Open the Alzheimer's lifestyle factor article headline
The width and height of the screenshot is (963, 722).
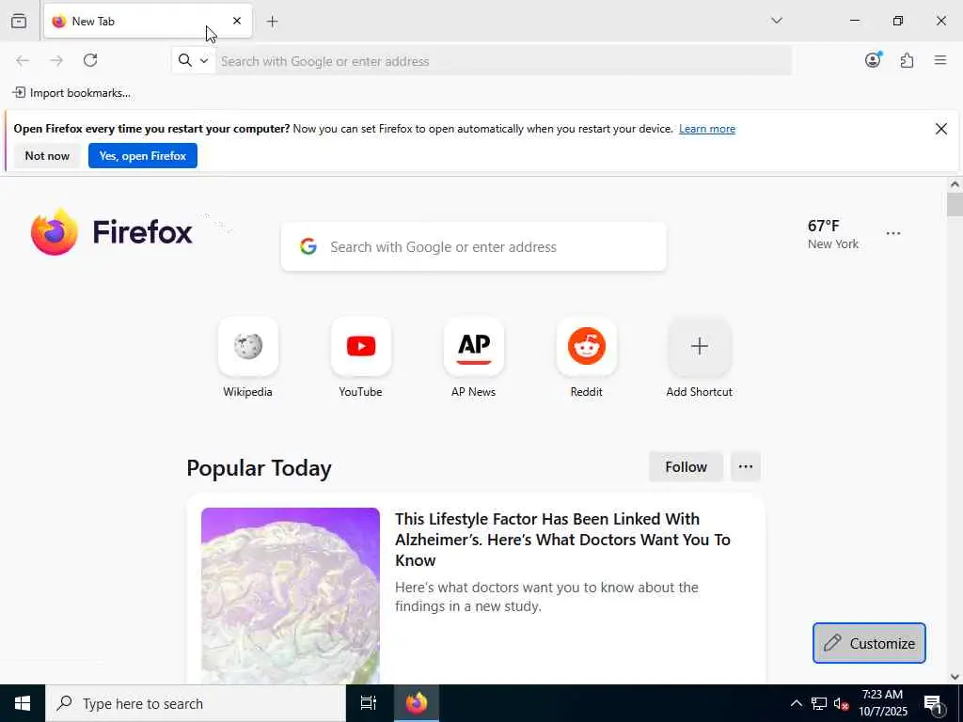[562, 540]
